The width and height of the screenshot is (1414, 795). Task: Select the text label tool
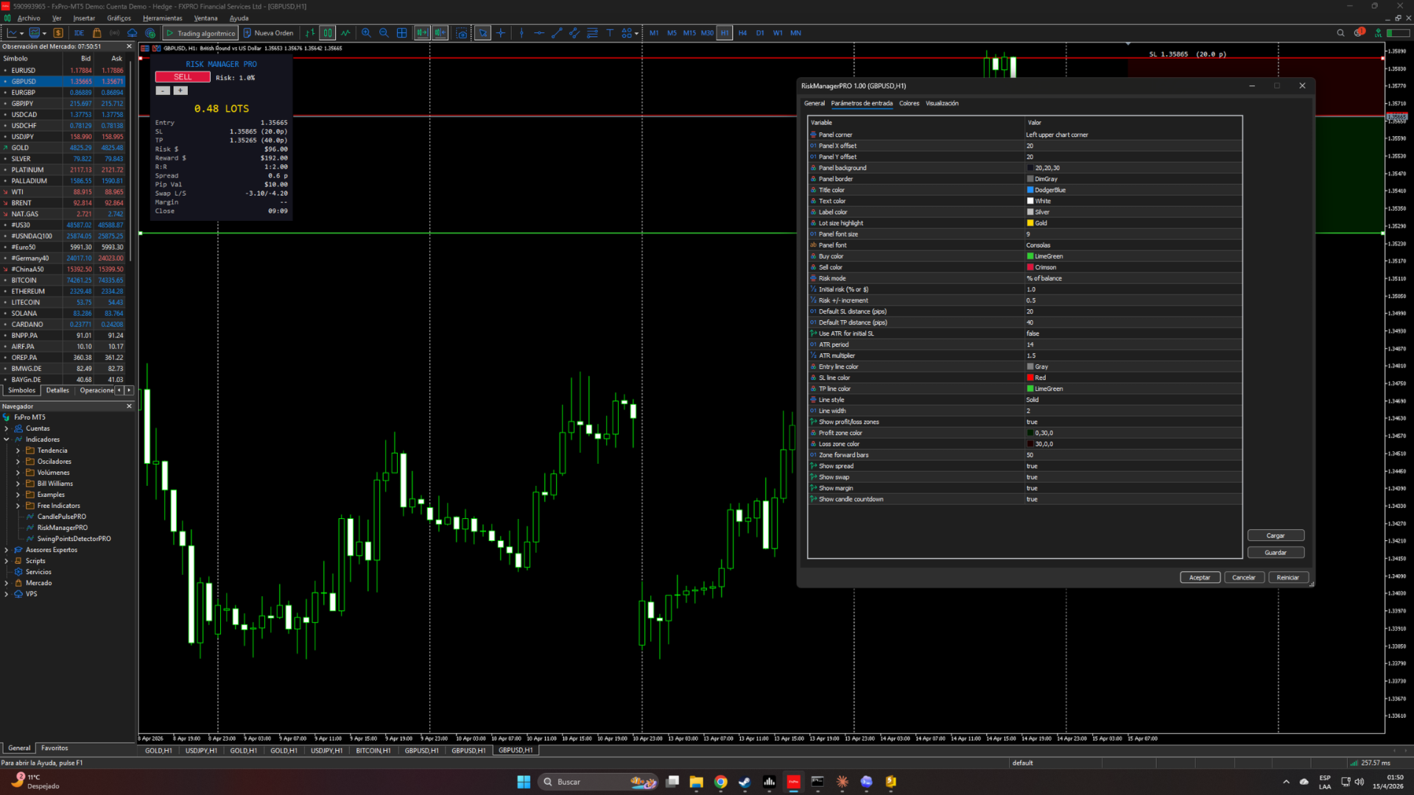point(610,33)
